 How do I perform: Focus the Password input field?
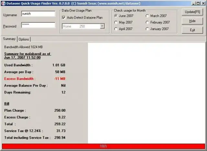pos(38,25)
